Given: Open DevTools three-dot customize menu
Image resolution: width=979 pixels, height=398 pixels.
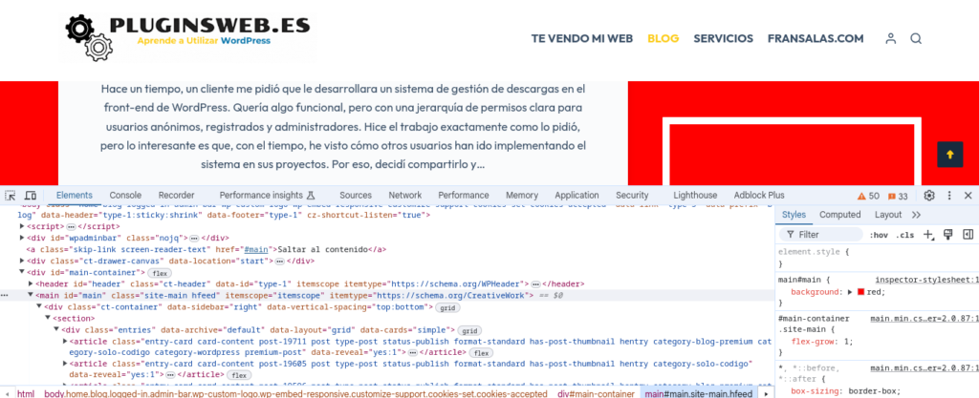Looking at the screenshot, I should pyautogui.click(x=949, y=196).
